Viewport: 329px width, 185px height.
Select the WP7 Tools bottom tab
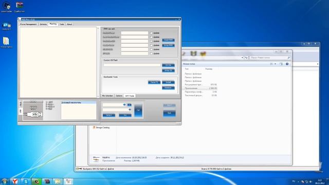130,96
